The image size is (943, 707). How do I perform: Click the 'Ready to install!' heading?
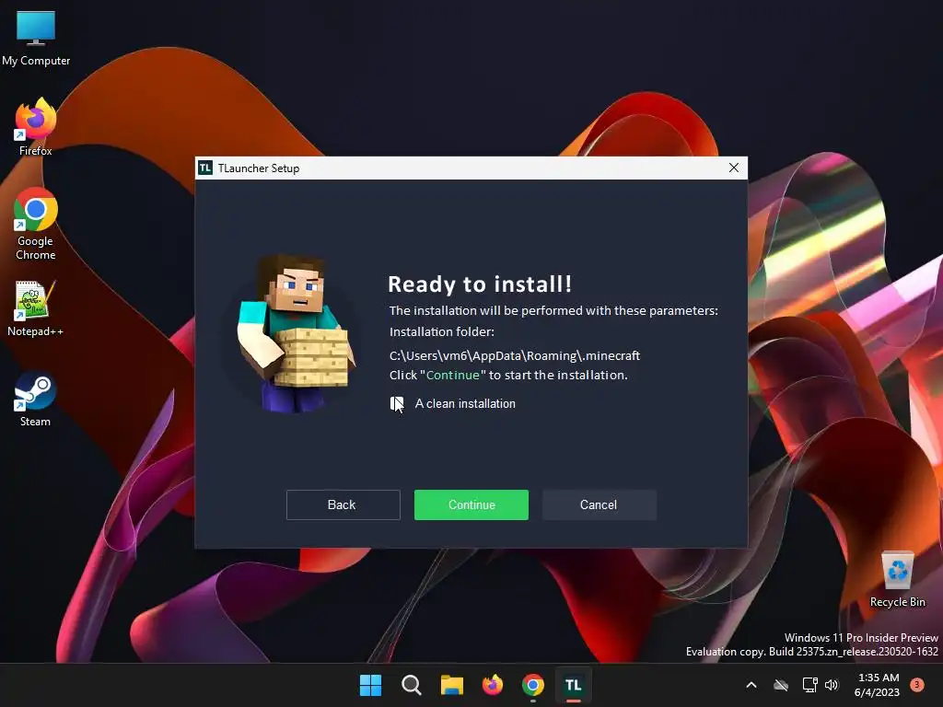tap(479, 284)
